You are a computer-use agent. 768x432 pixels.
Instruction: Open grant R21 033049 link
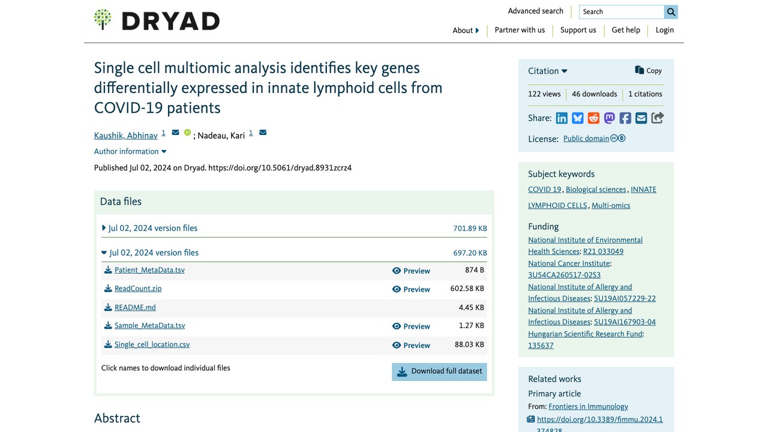(x=603, y=251)
